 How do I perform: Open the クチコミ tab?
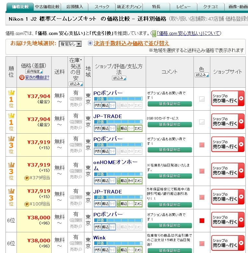click(x=211, y=7)
